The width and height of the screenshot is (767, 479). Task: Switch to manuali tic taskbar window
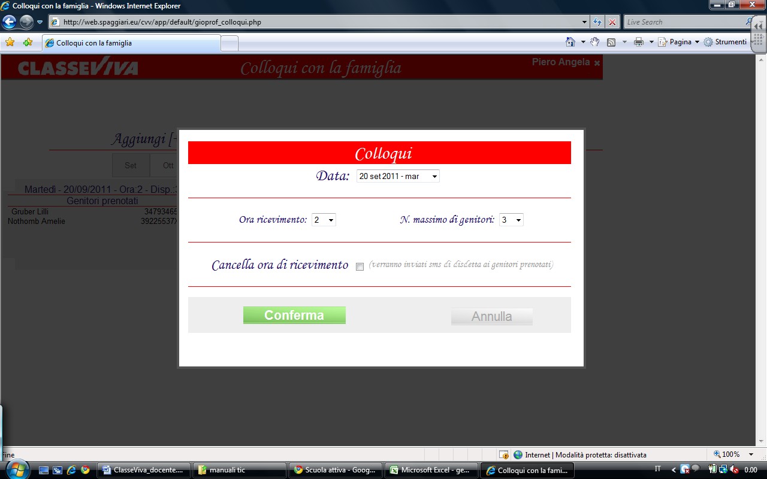[x=240, y=470]
